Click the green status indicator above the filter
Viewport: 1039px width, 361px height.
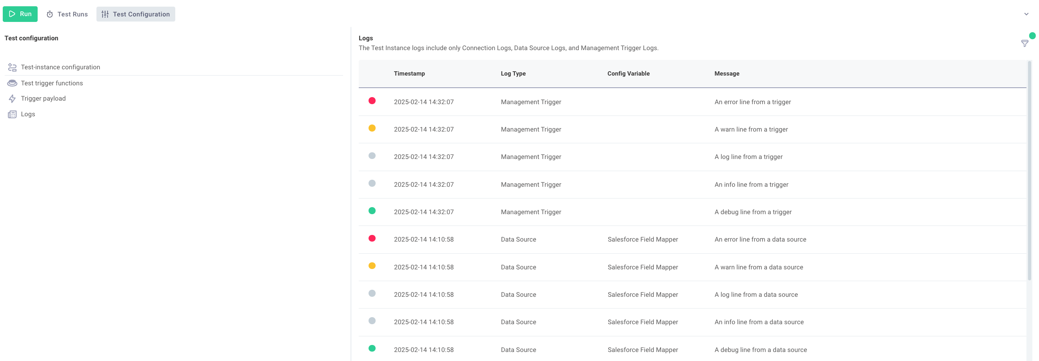pos(1033,36)
